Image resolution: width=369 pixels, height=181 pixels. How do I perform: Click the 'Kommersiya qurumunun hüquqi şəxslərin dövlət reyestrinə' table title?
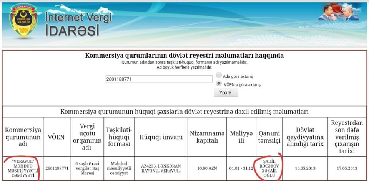pyautogui.click(x=184, y=112)
